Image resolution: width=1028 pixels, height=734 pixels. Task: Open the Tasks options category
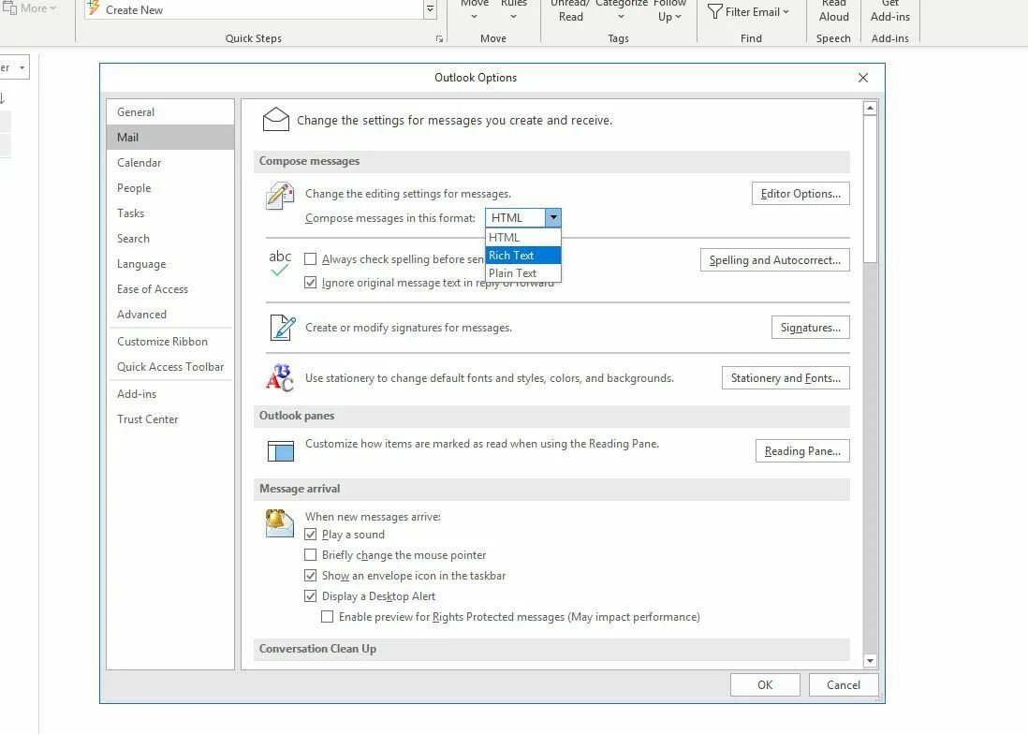170,213
